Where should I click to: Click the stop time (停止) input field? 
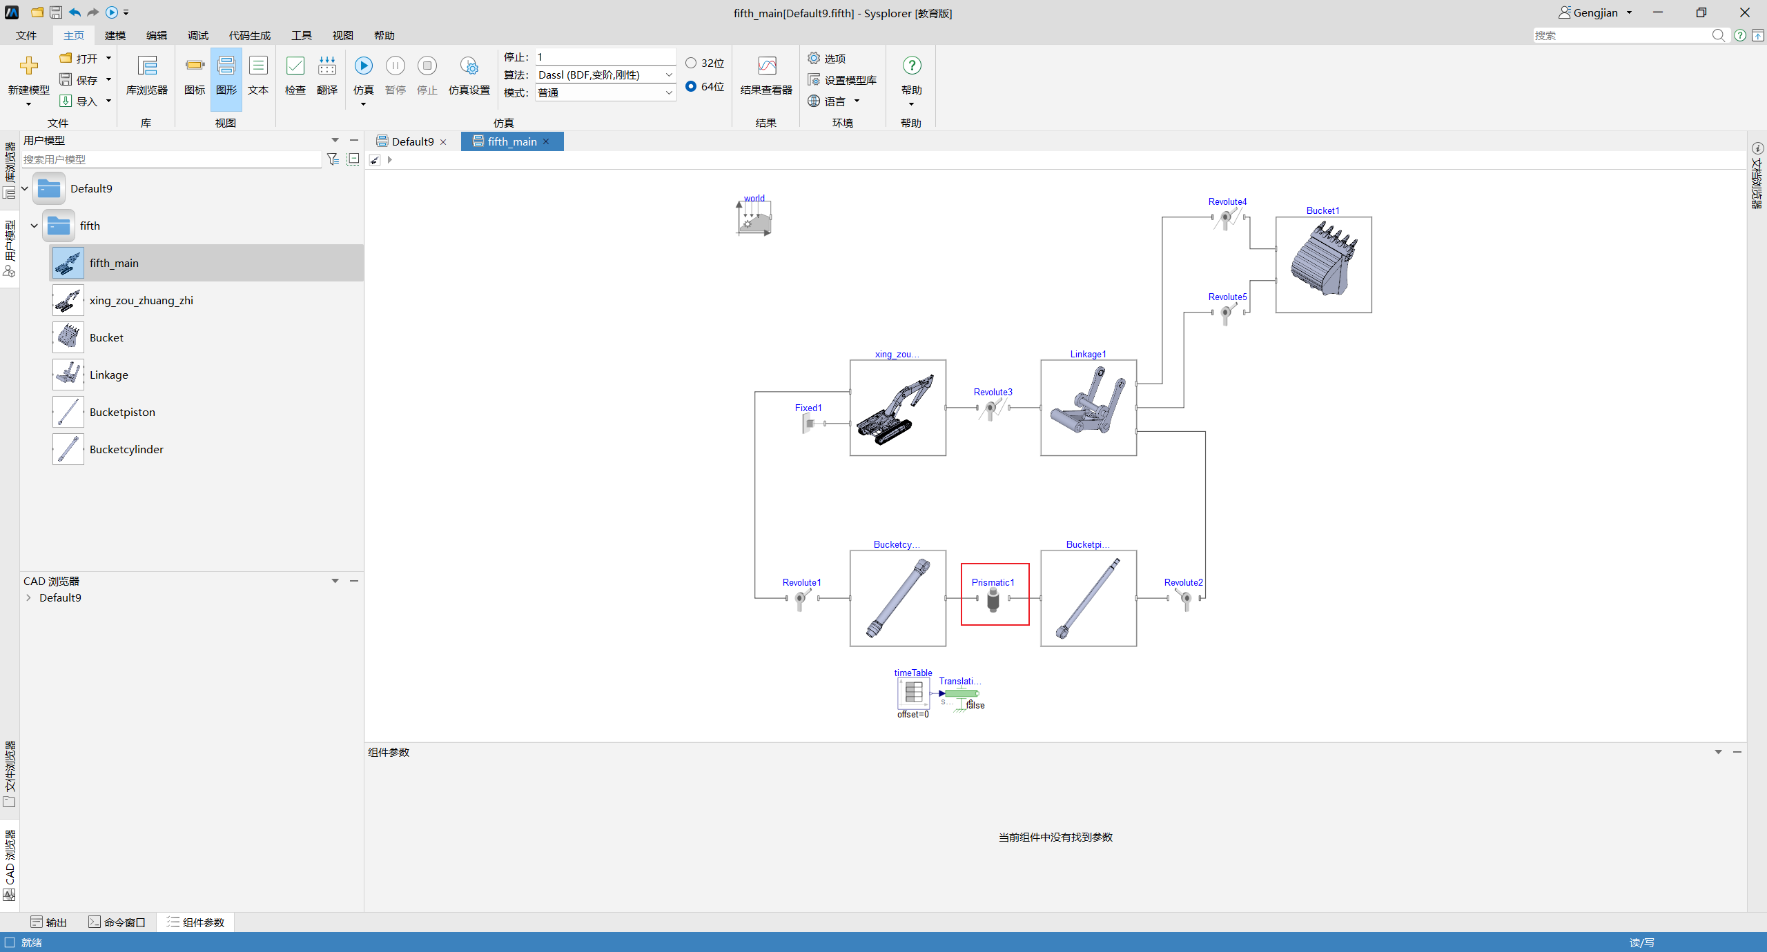coord(605,57)
